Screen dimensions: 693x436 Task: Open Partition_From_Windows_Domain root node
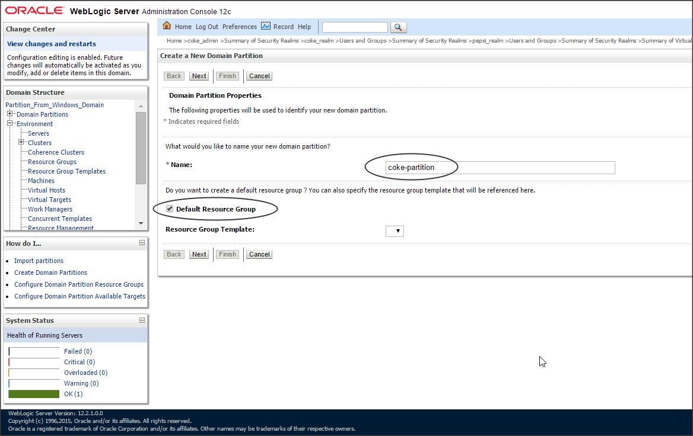(55, 105)
